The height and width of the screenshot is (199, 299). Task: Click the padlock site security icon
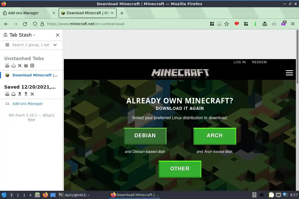click(x=42, y=24)
